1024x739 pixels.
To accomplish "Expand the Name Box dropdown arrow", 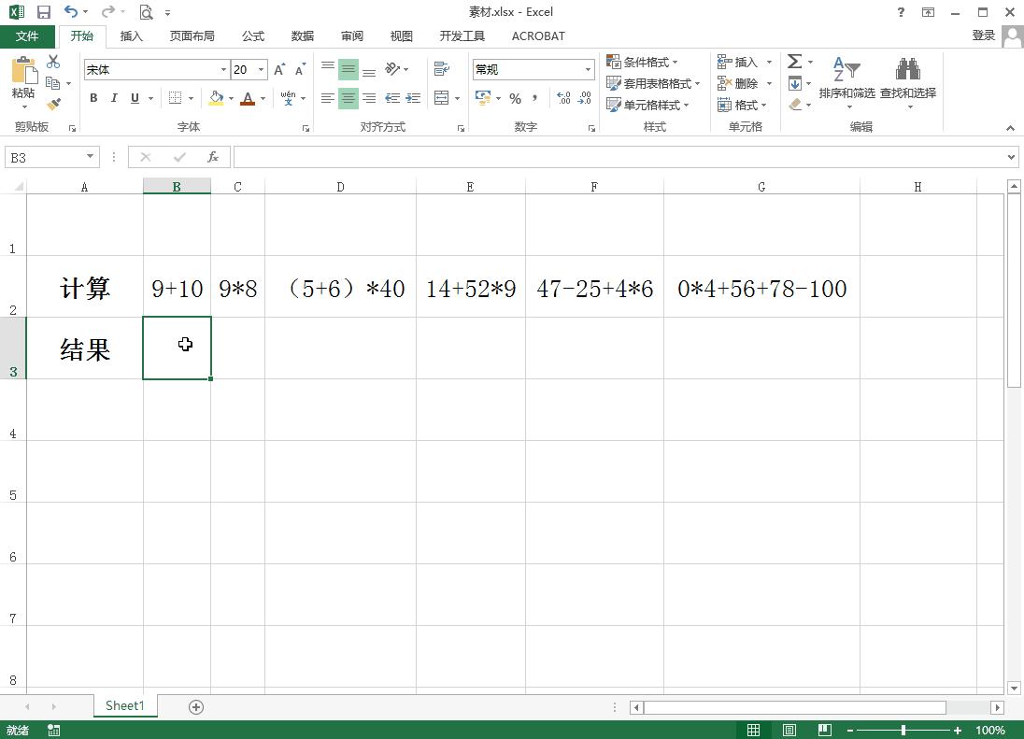I will click(x=90, y=157).
